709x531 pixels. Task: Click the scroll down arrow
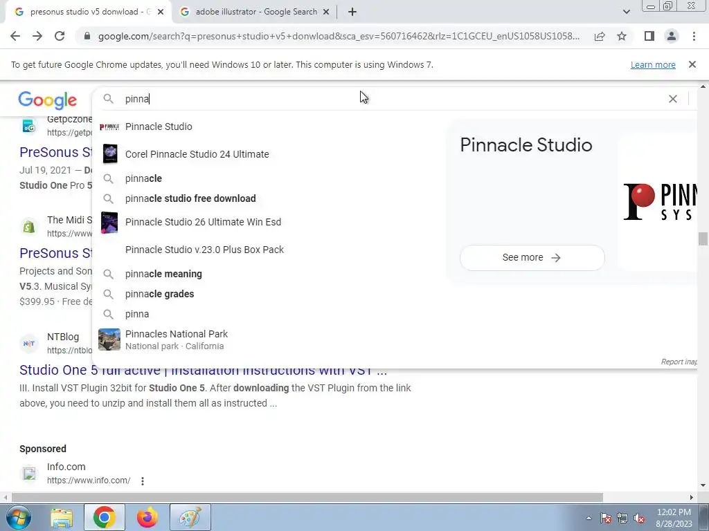coord(703,486)
